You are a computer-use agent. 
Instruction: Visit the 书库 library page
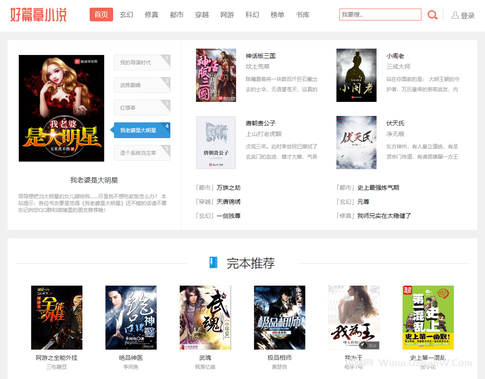[x=303, y=14]
